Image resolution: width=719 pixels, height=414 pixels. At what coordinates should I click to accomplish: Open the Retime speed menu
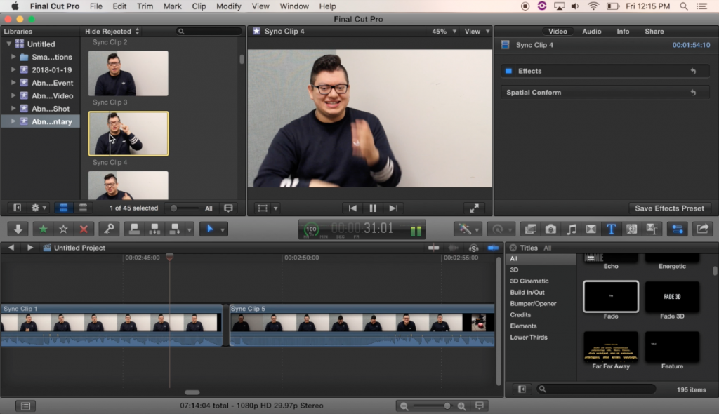click(500, 229)
